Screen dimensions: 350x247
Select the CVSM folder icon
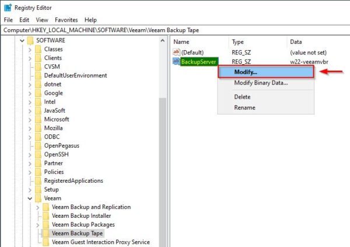point(38,67)
